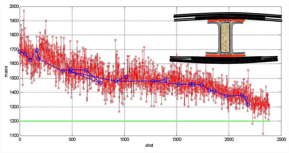Click y-axis tick value 1500
The height and width of the screenshot is (153, 289).
pyautogui.click(x=14, y=78)
